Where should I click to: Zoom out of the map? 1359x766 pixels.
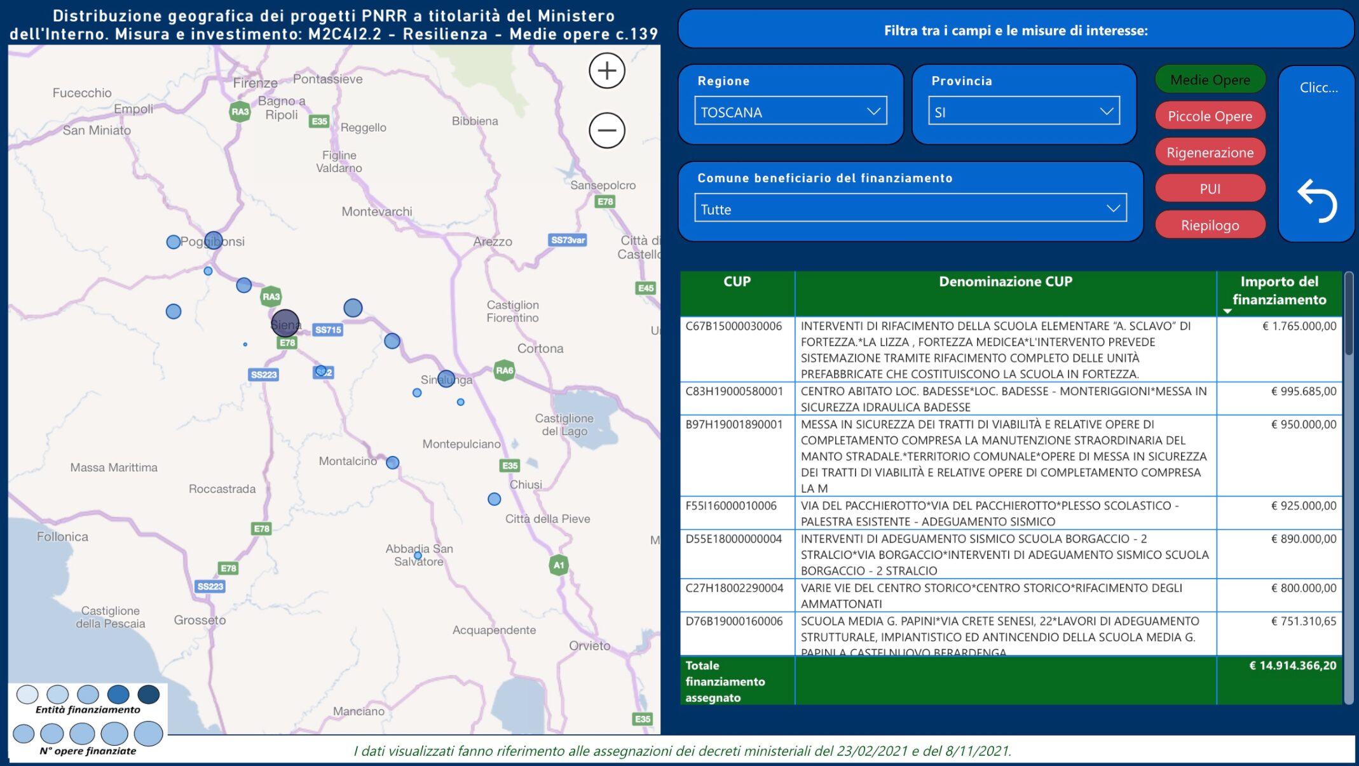tap(607, 130)
